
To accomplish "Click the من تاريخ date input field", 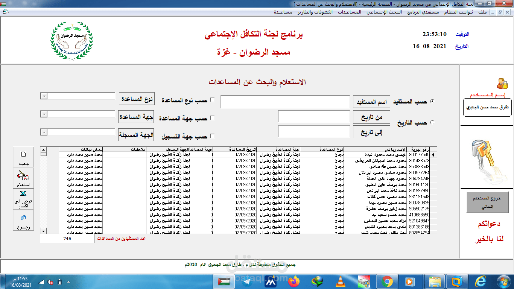I will 314,117.
